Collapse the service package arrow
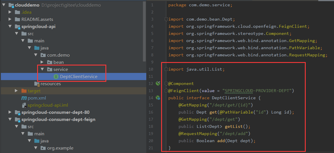Image resolution: width=334 pixels, height=153 pixels. [x=42, y=69]
